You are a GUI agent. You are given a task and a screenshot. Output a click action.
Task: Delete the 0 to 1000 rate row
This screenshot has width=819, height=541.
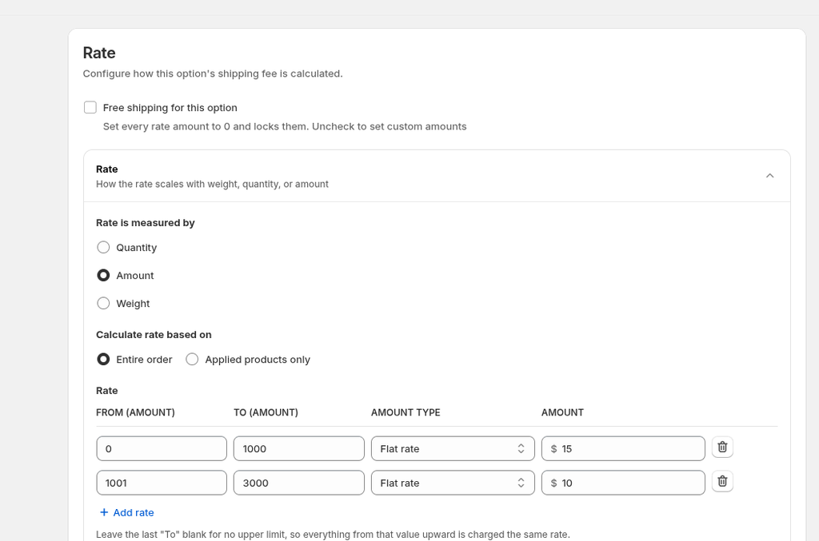tap(722, 447)
